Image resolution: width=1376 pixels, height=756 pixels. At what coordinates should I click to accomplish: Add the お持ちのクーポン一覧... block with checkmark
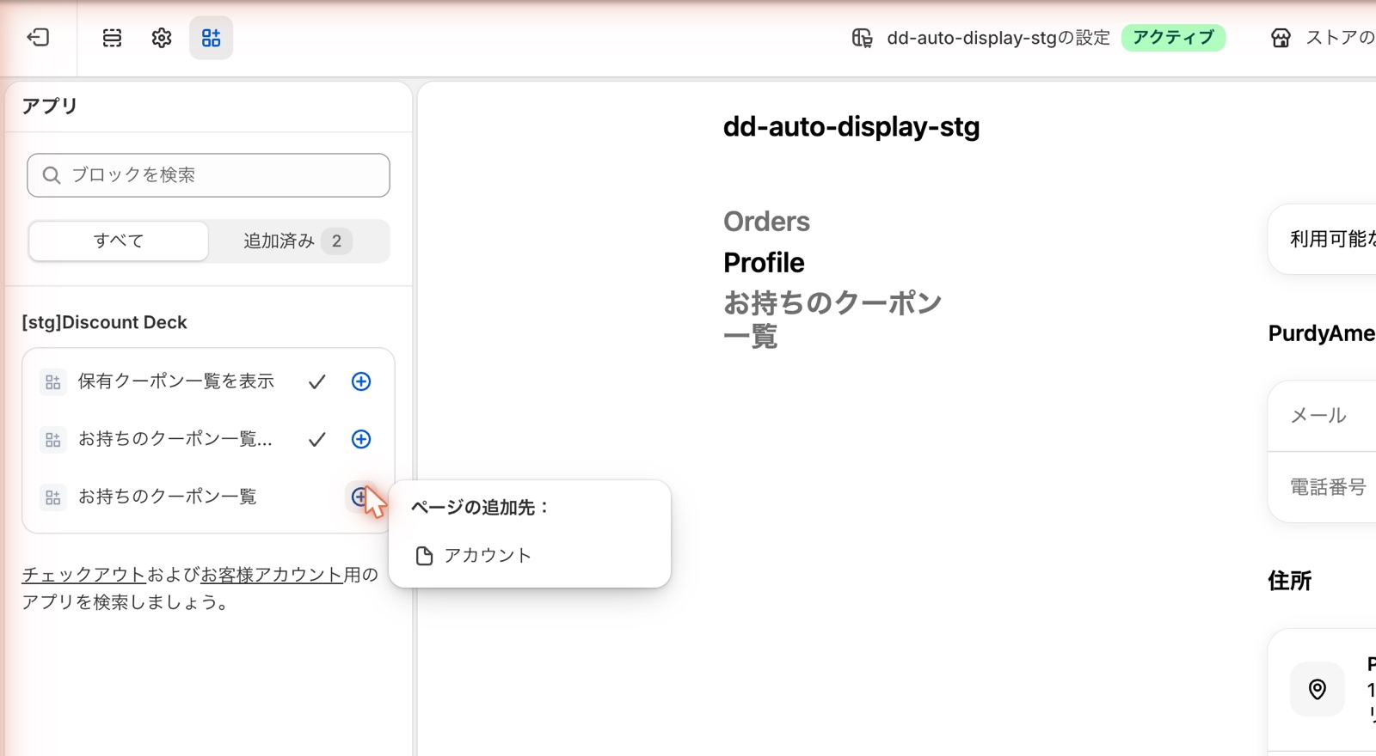[x=361, y=439]
